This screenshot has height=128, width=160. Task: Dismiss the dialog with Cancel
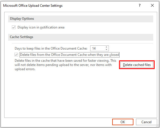tap(146, 122)
